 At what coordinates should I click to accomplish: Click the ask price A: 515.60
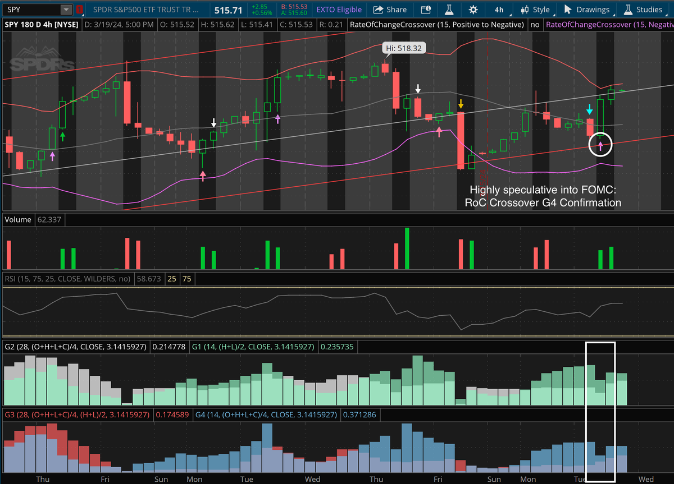295,13
